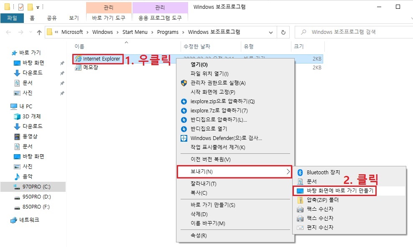Screen dimensions: 413x247
Task: Click the 메모장 file icon
Action: point(78,67)
